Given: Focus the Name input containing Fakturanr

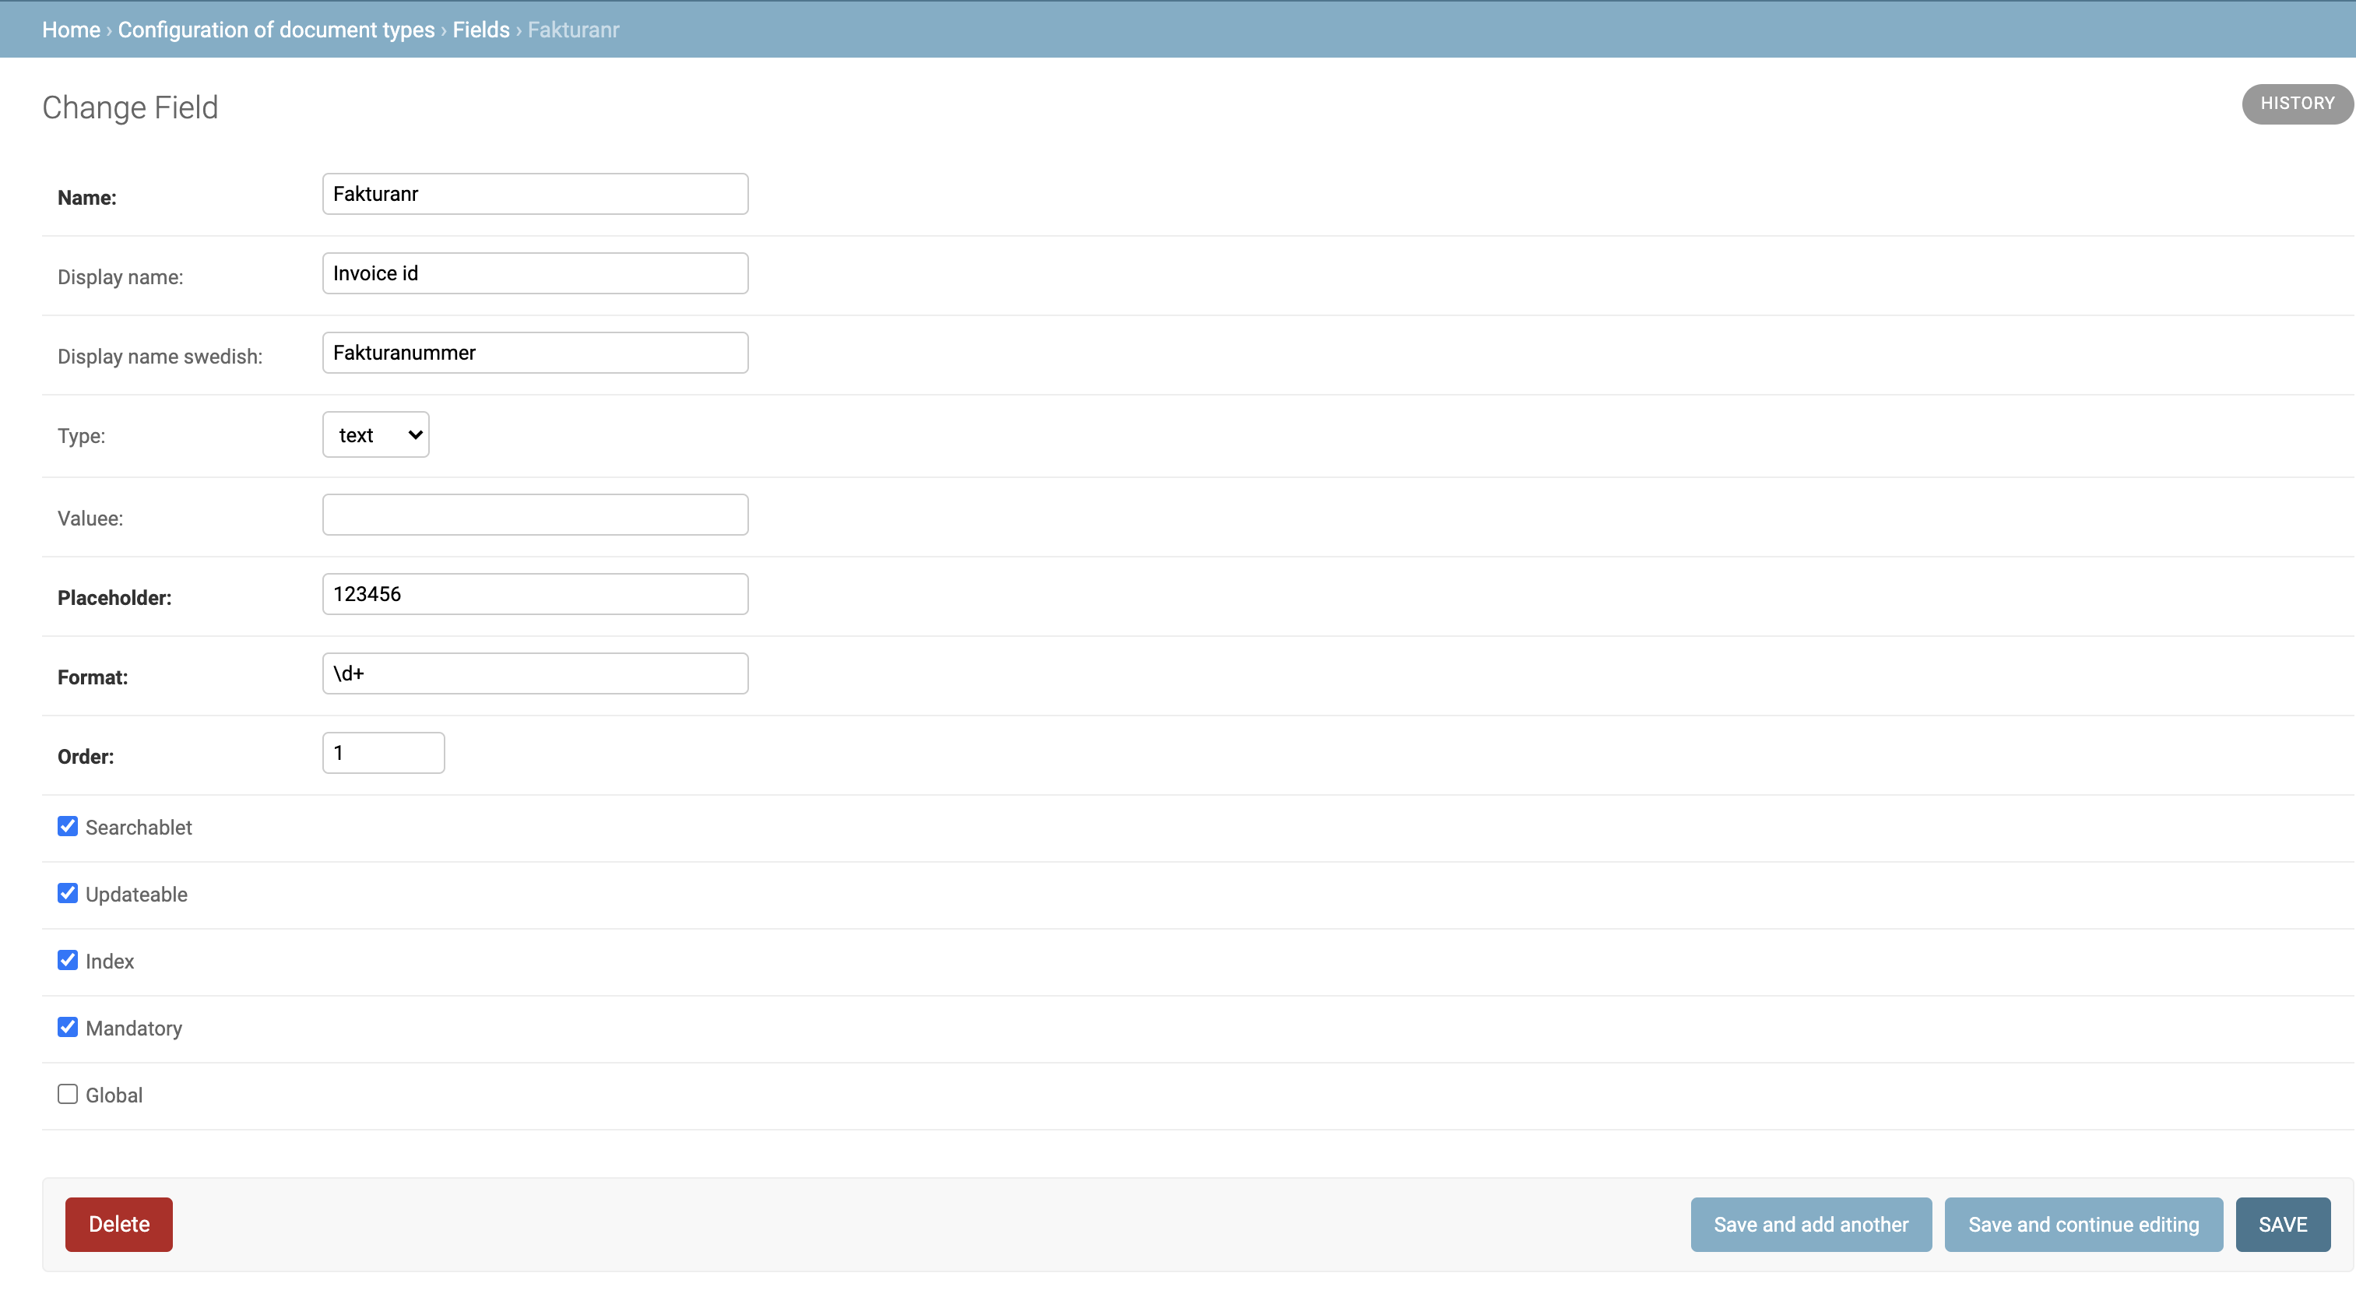Looking at the screenshot, I should coord(535,194).
